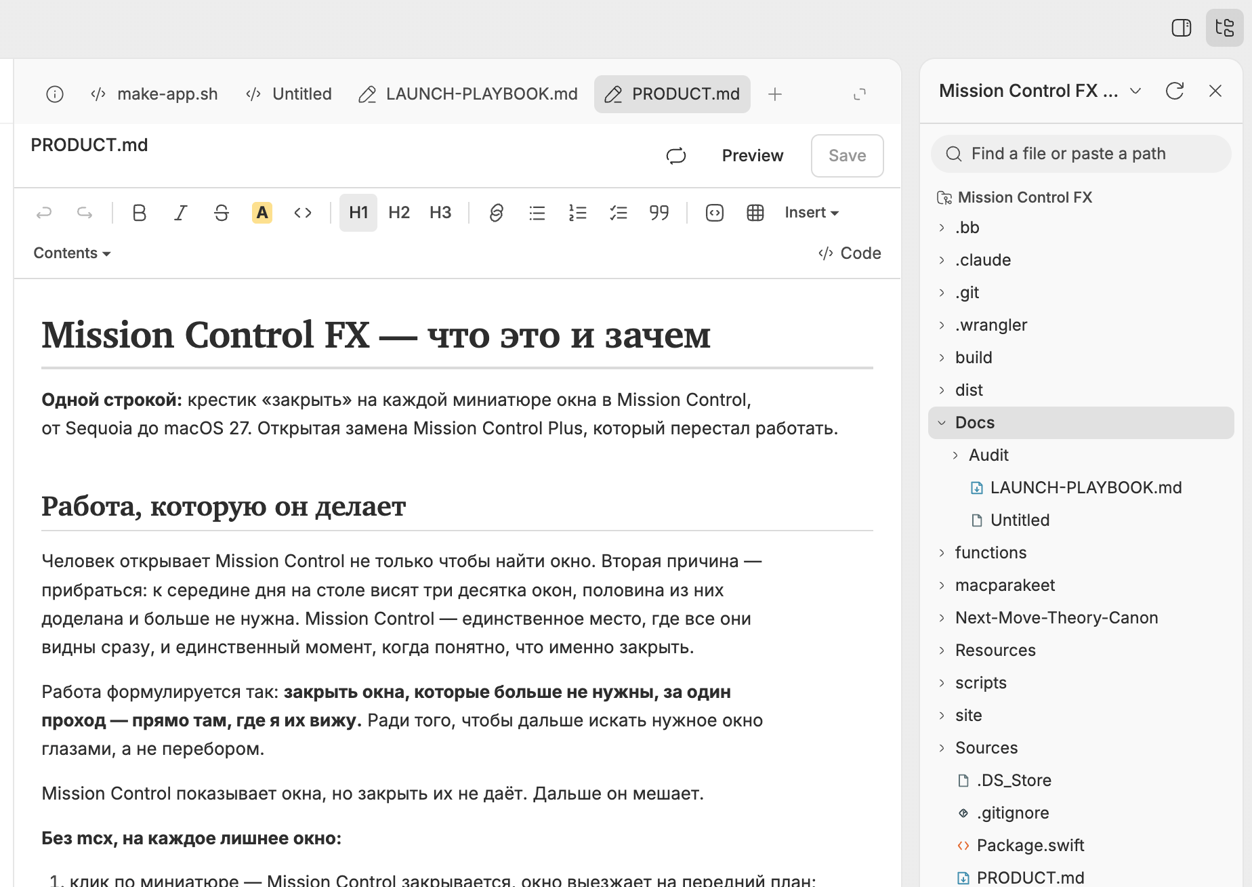The image size is (1252, 887).
Task: Toggle the H3 heading style
Action: tap(440, 213)
